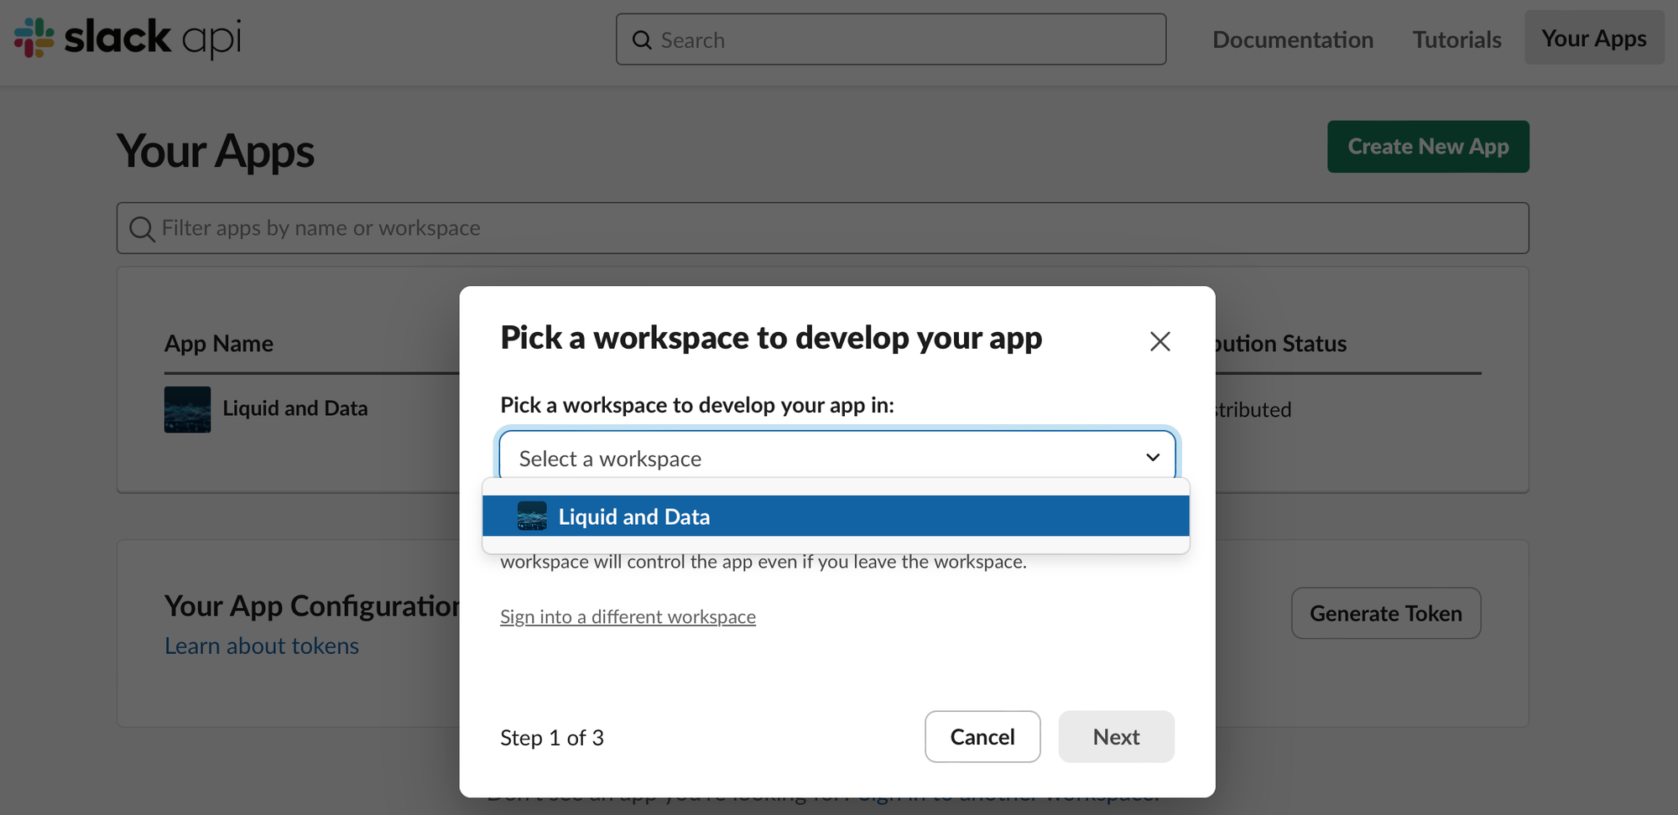Click the search magnifier icon in header
Image resolution: width=1678 pixels, height=815 pixels.
tap(642, 40)
